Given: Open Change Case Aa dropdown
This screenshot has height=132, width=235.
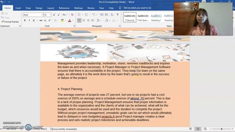Looking at the screenshot, I should 65,15.
